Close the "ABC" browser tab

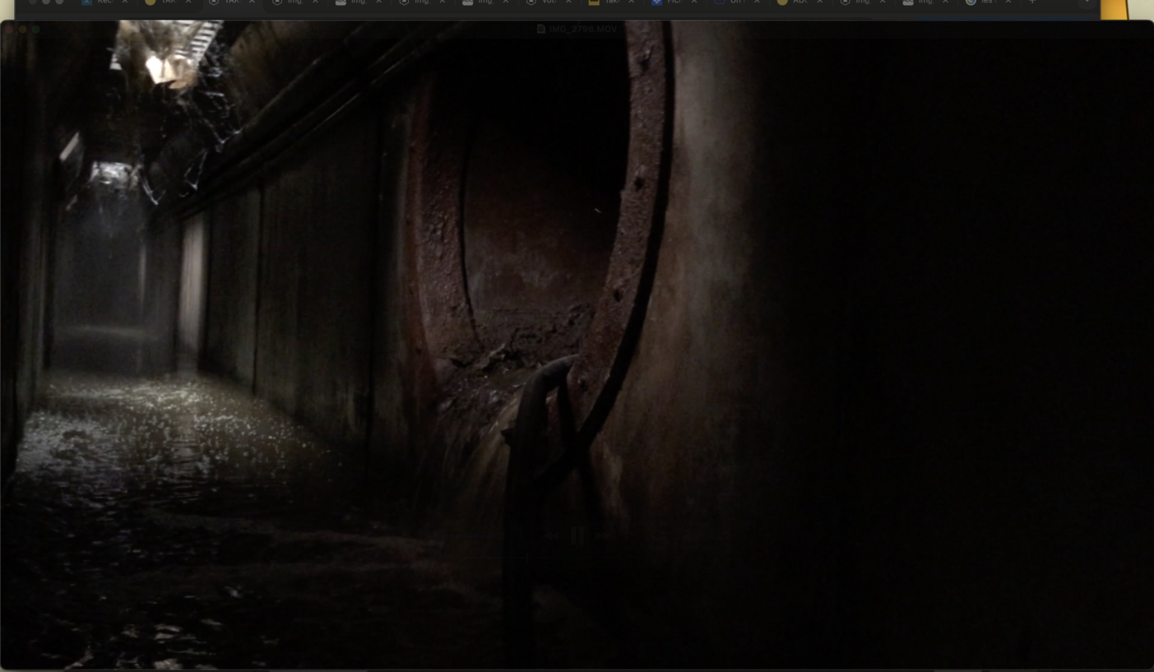tap(820, 2)
